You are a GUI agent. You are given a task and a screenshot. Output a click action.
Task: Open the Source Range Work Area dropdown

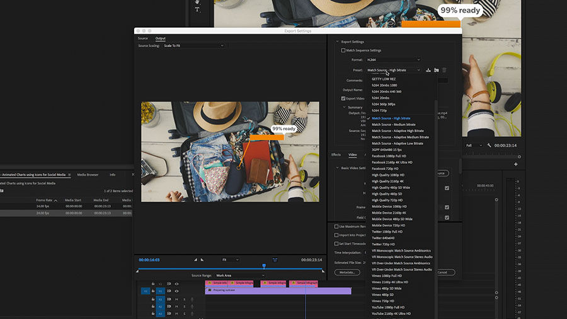(240, 275)
